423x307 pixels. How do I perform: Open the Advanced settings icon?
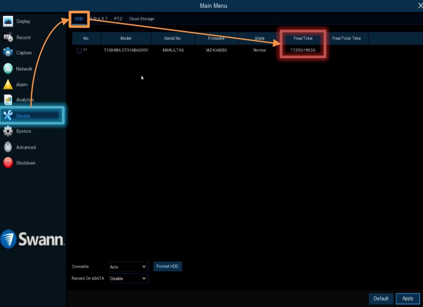point(8,147)
